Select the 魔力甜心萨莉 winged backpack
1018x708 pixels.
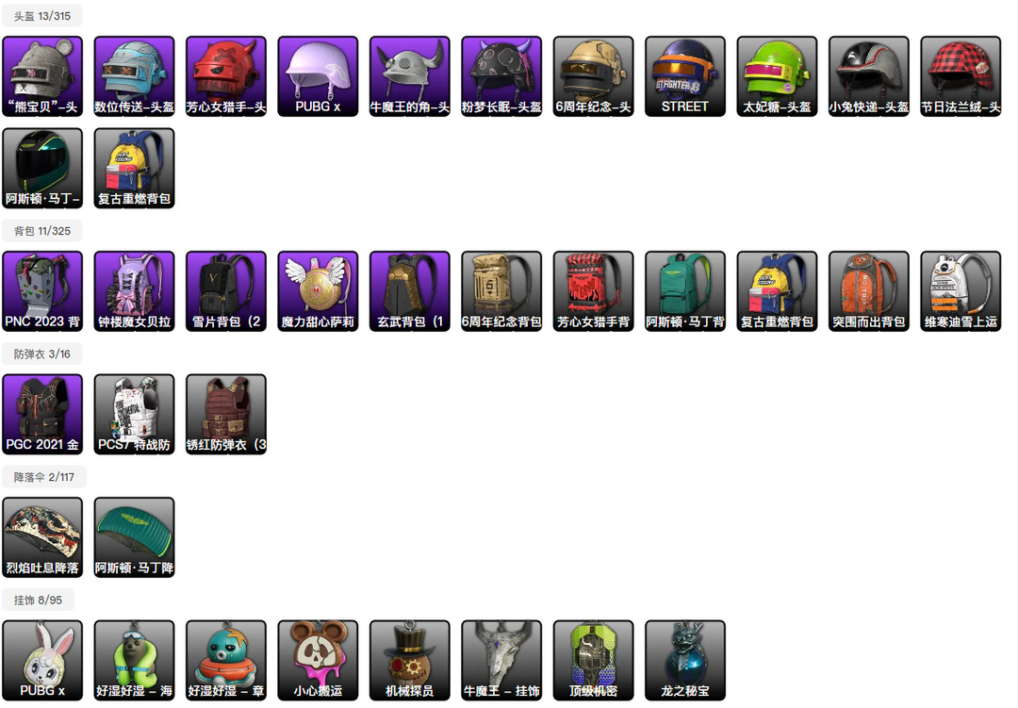(318, 291)
